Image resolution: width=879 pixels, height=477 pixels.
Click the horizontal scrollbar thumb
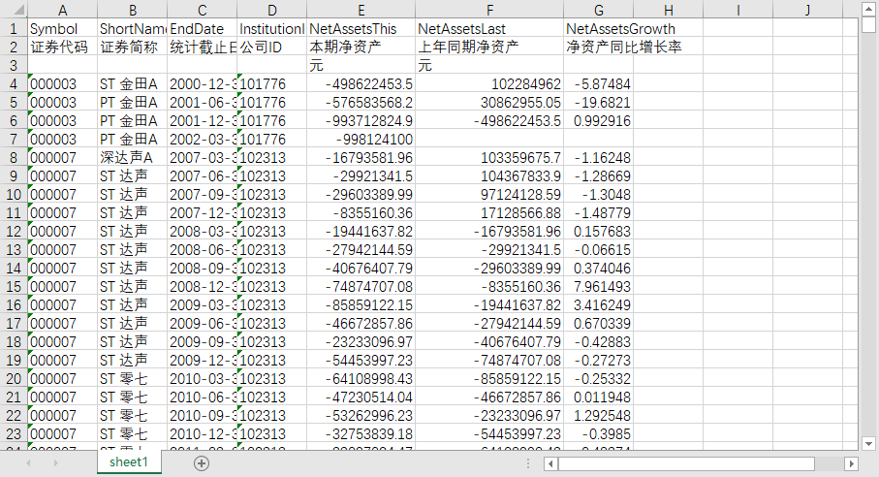(686, 463)
